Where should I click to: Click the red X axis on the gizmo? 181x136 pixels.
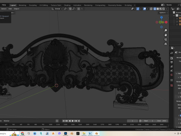click(x=166, y=22)
